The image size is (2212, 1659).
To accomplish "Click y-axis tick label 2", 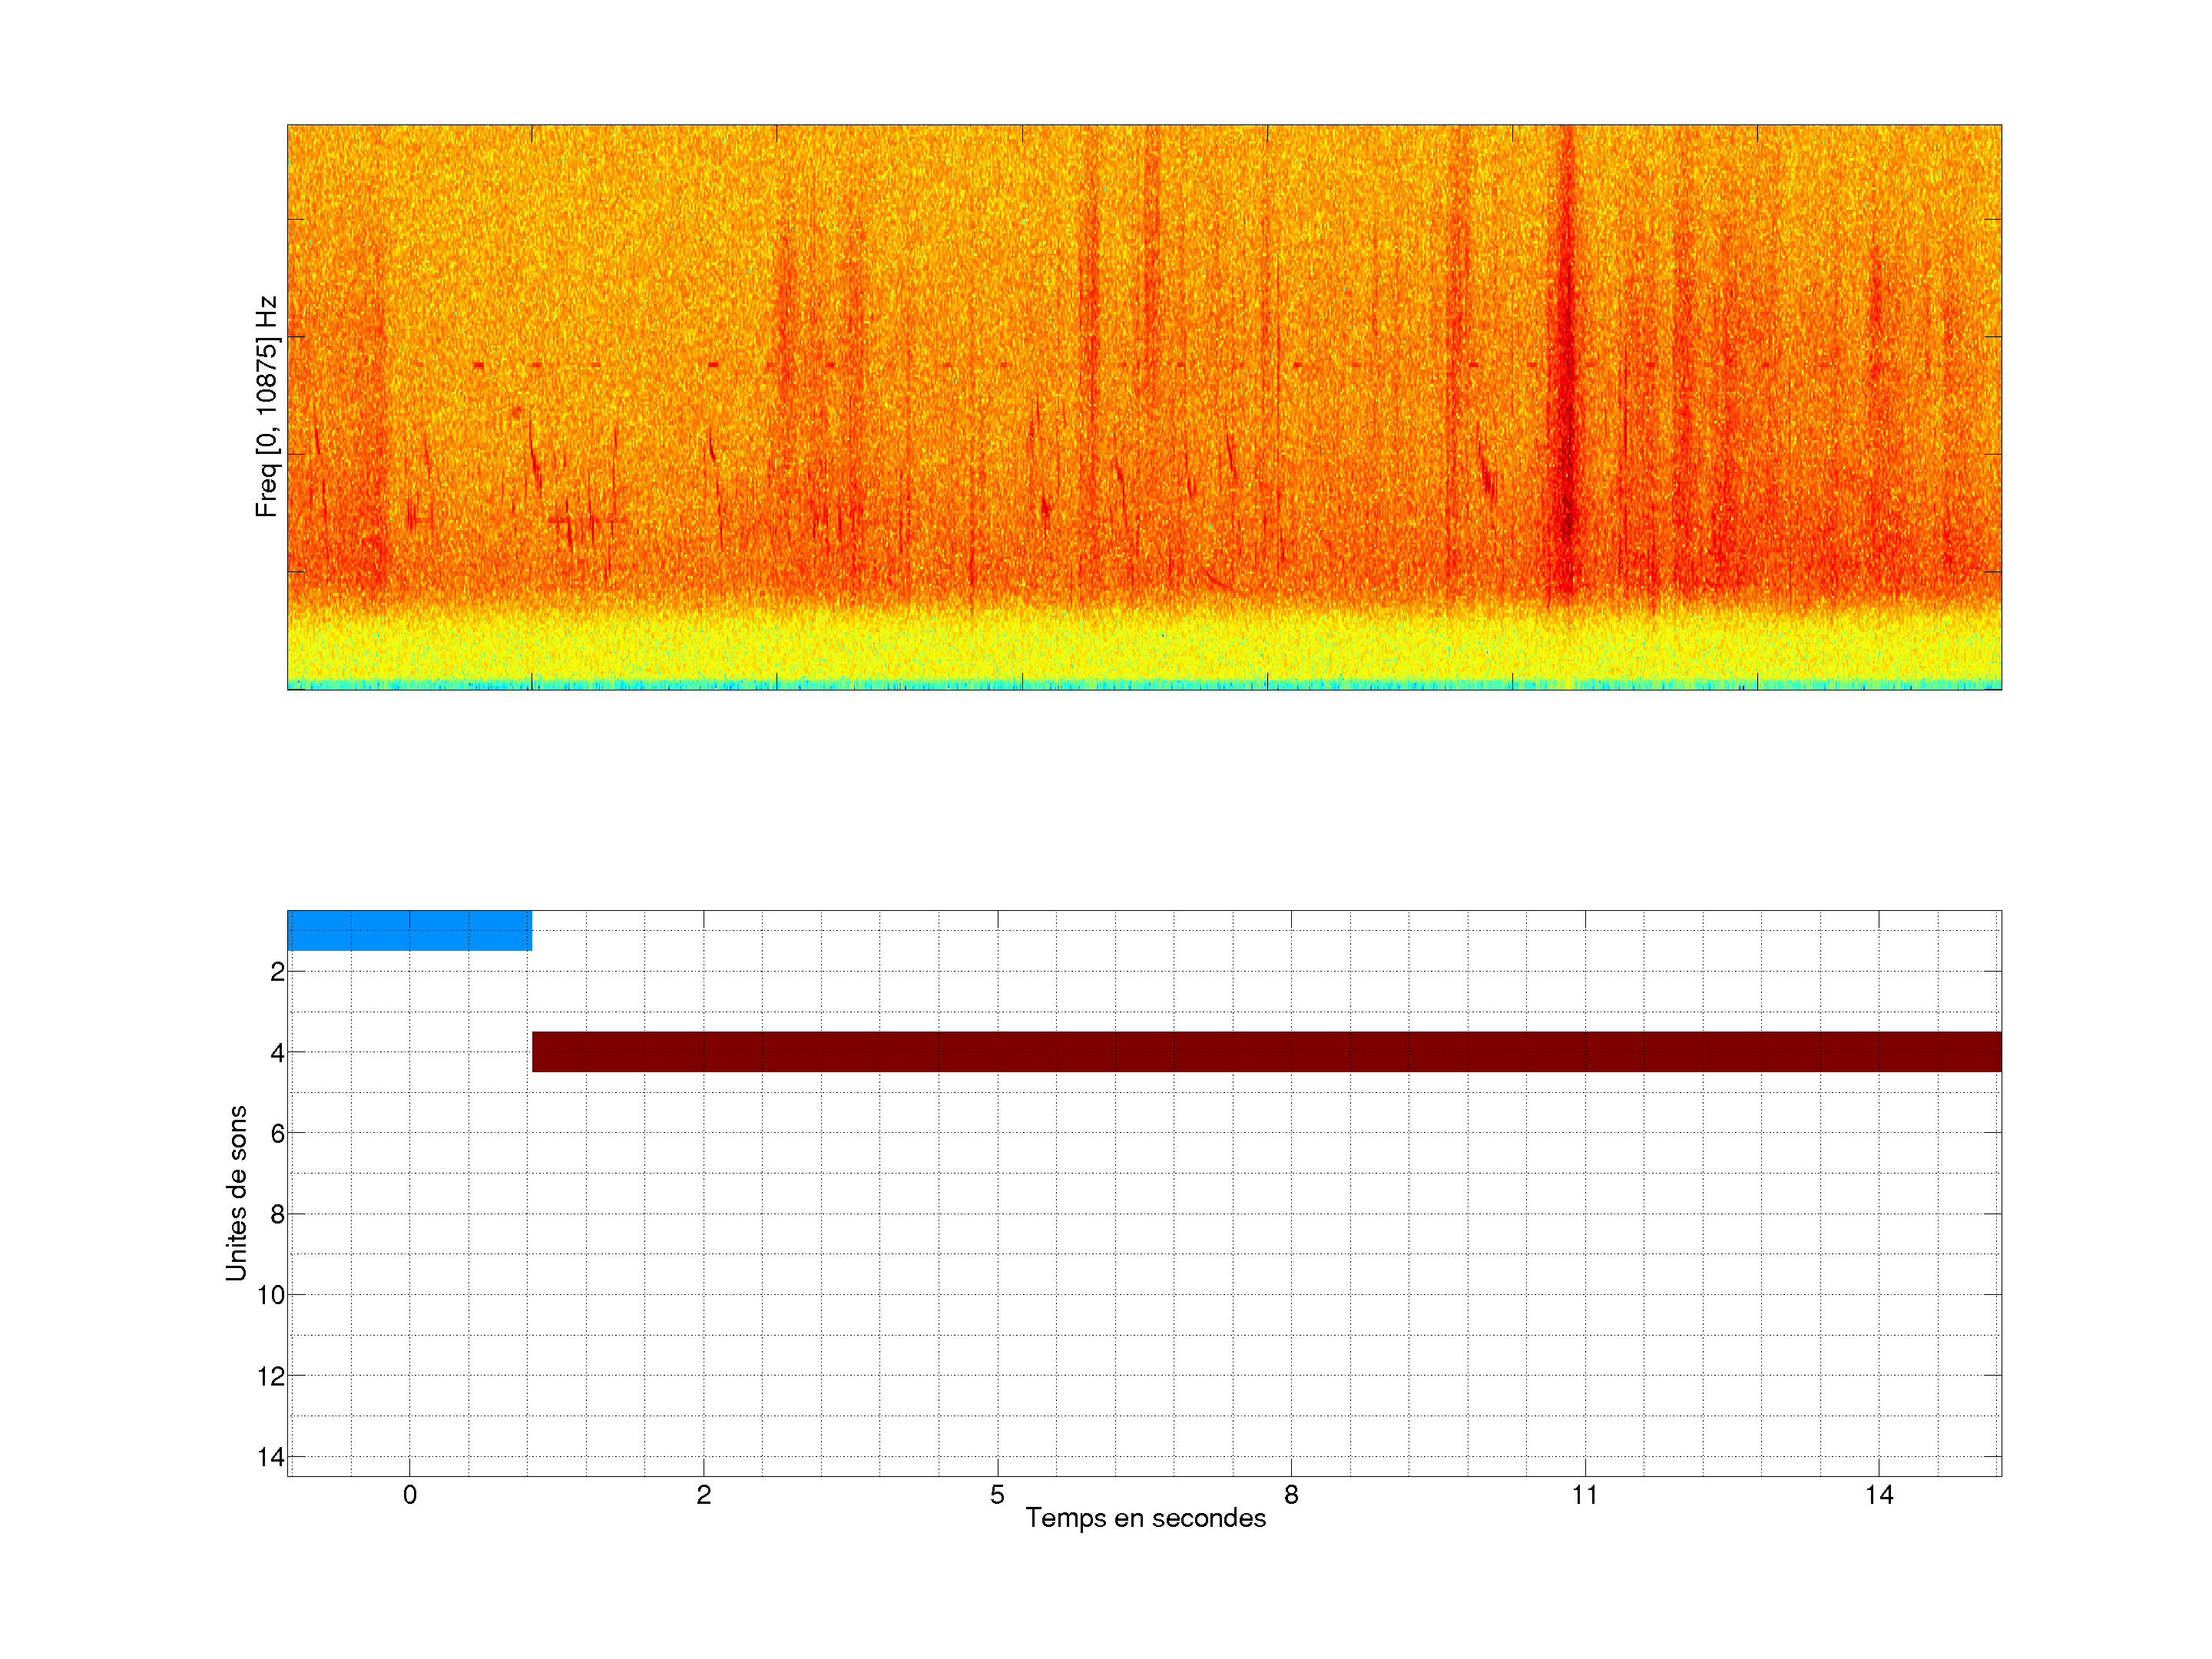I will click(x=277, y=972).
